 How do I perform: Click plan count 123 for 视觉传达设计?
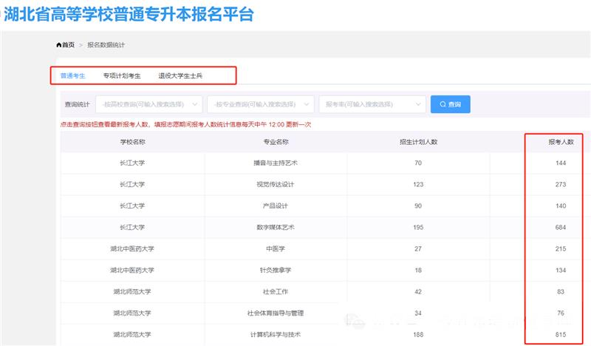tap(418, 185)
